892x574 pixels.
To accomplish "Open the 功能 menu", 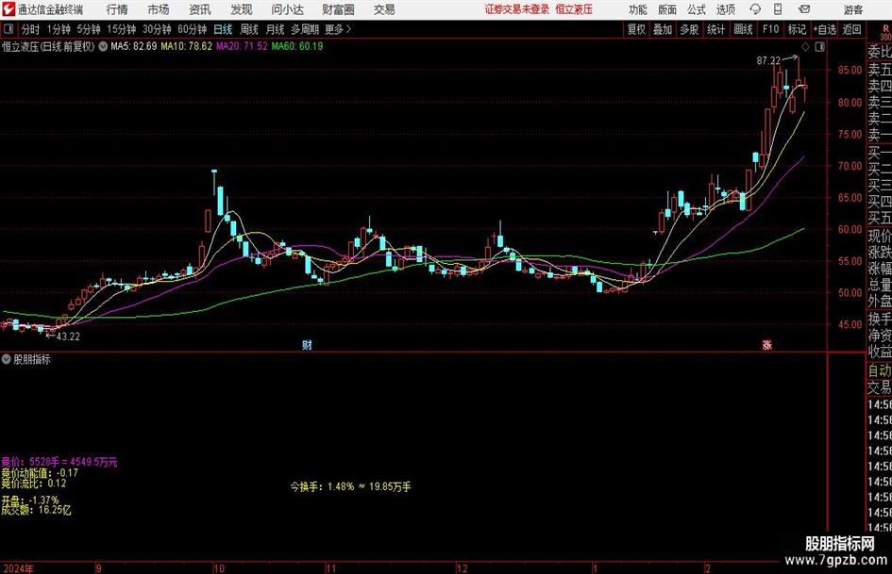I will pos(638,9).
